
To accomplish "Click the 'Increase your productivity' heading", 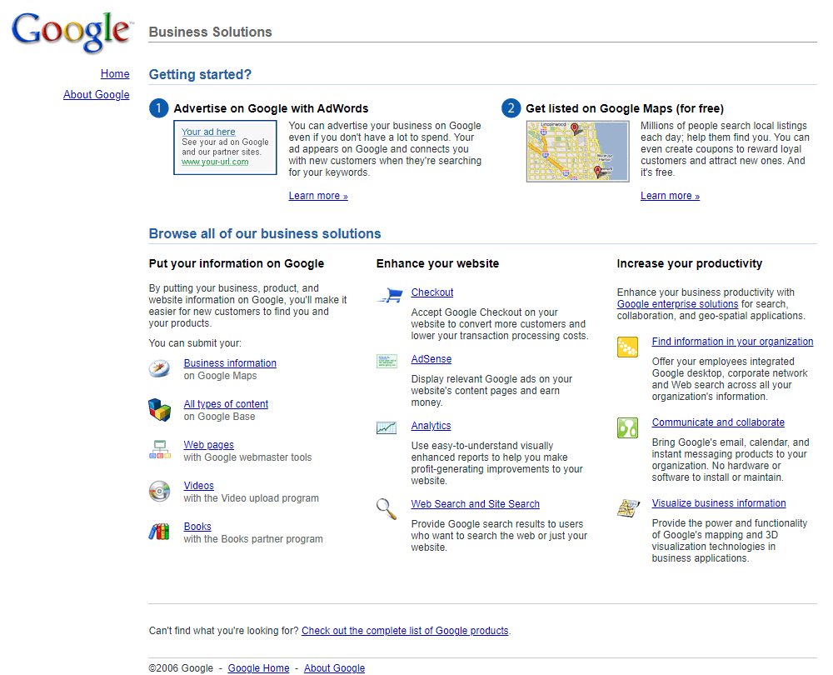I will point(690,263).
